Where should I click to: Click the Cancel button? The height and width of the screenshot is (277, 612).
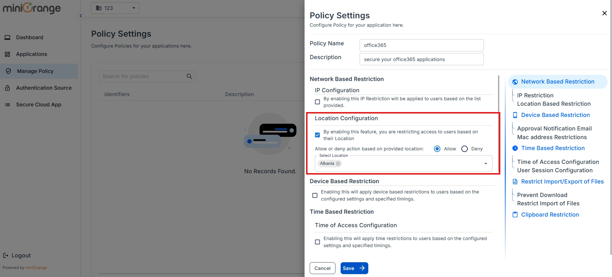pyautogui.click(x=322, y=268)
